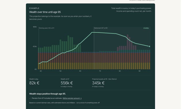The height and width of the screenshot is (109, 183).
Task: Click x-axis age label 80
Action: pyautogui.click(x=120, y=71)
